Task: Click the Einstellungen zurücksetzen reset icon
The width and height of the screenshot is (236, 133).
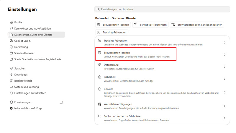Action: 11,93
